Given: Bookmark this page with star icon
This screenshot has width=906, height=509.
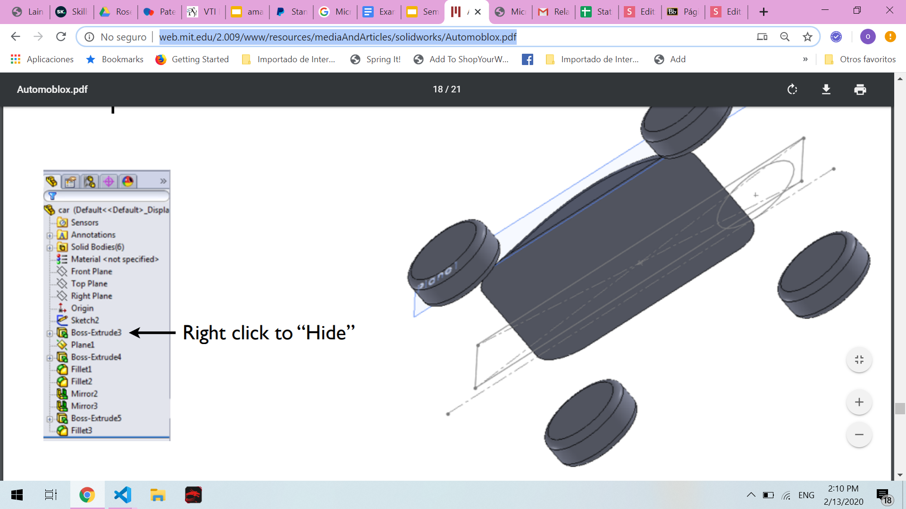Looking at the screenshot, I should point(807,37).
